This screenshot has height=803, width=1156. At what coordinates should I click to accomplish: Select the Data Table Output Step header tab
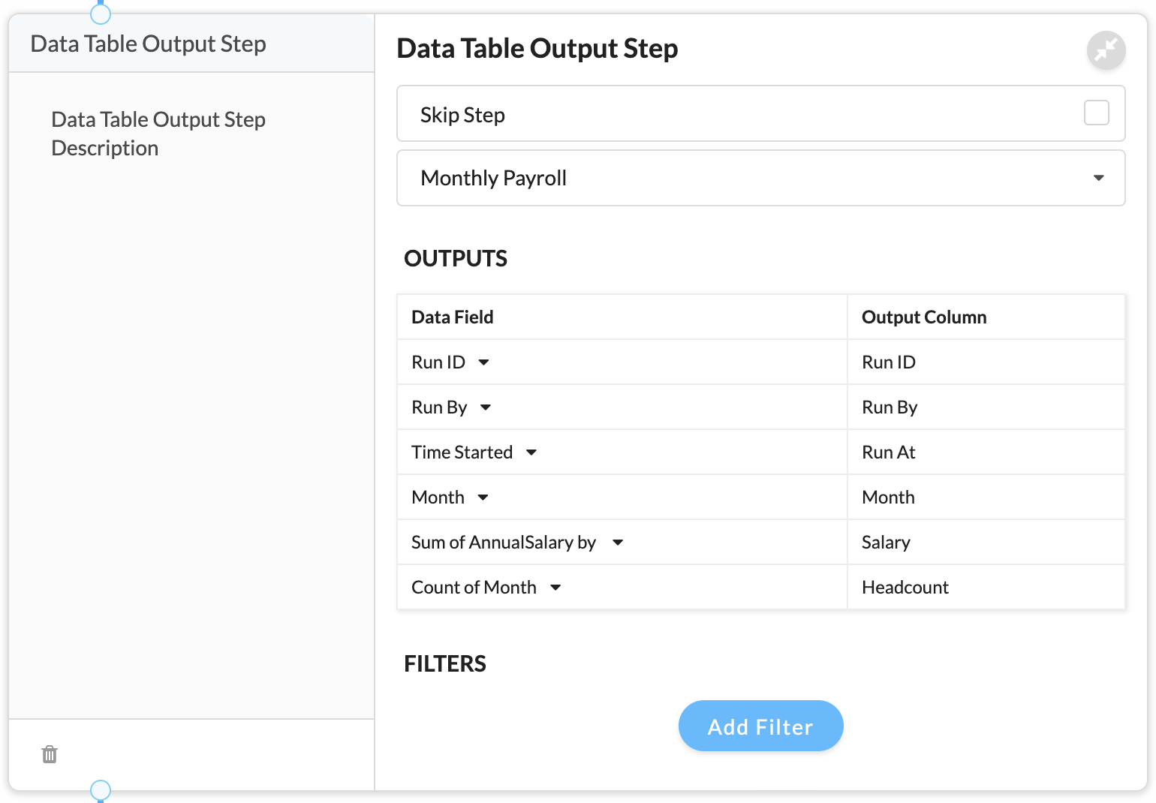pyautogui.click(x=191, y=44)
